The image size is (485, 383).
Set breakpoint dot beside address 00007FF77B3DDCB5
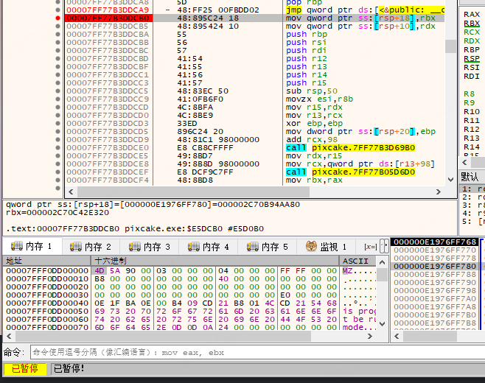[57, 26]
